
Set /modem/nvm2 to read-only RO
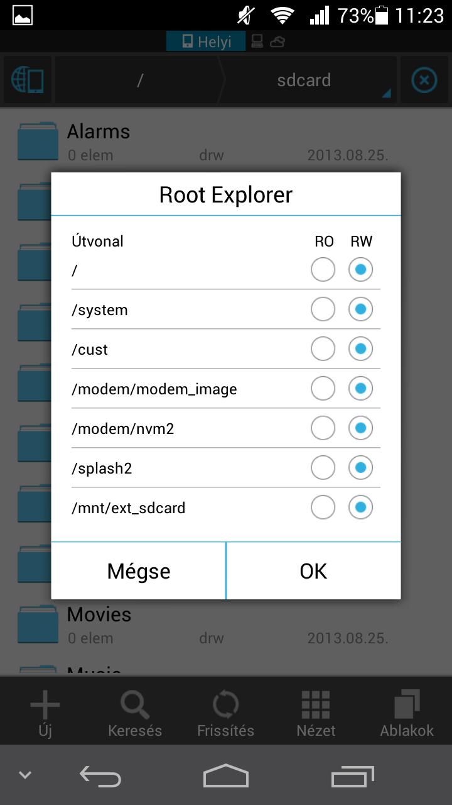323,428
